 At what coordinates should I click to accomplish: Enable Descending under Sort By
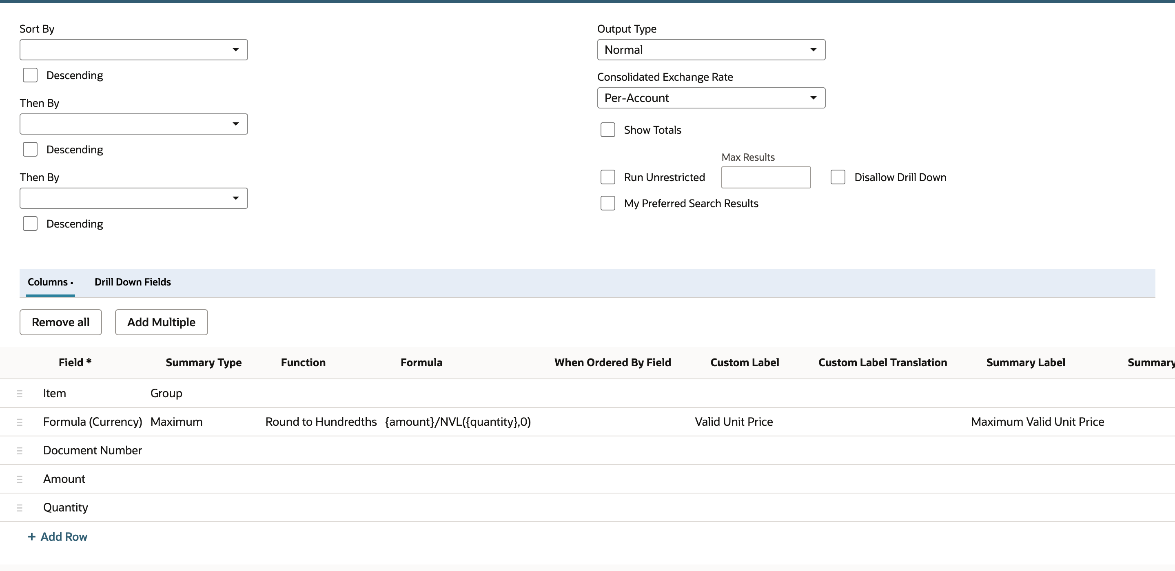(30, 75)
